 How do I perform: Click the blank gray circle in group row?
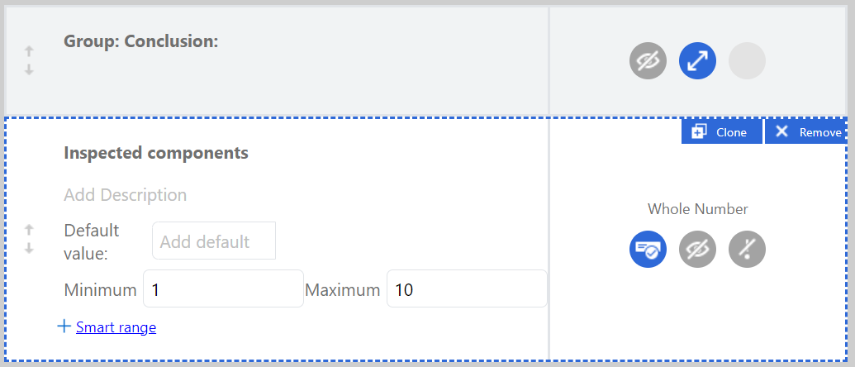[747, 61]
